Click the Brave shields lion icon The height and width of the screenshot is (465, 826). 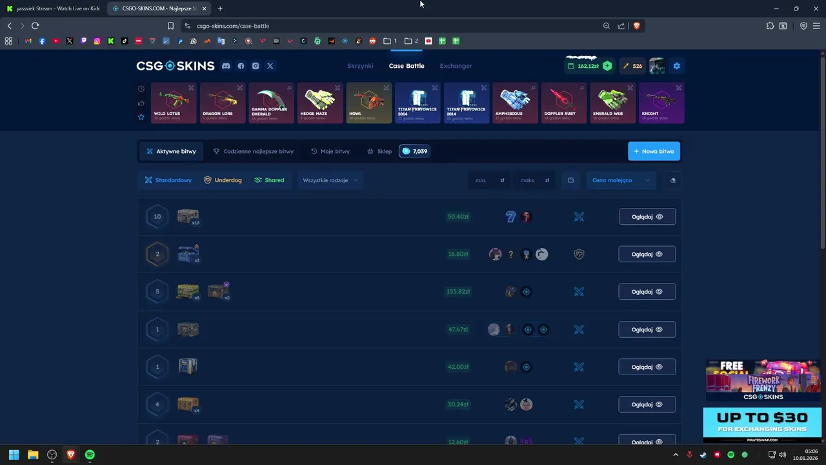tap(637, 26)
